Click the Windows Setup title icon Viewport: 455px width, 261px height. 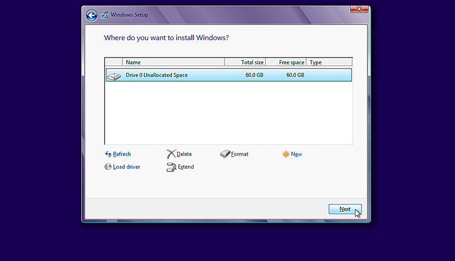pos(105,15)
